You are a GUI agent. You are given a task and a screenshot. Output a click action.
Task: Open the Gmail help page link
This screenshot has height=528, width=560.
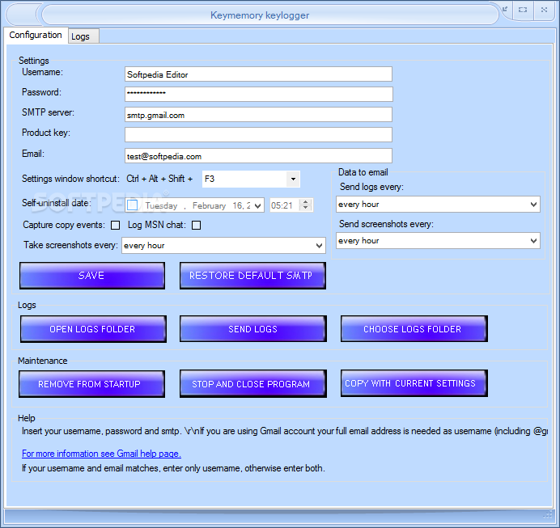[101, 454]
